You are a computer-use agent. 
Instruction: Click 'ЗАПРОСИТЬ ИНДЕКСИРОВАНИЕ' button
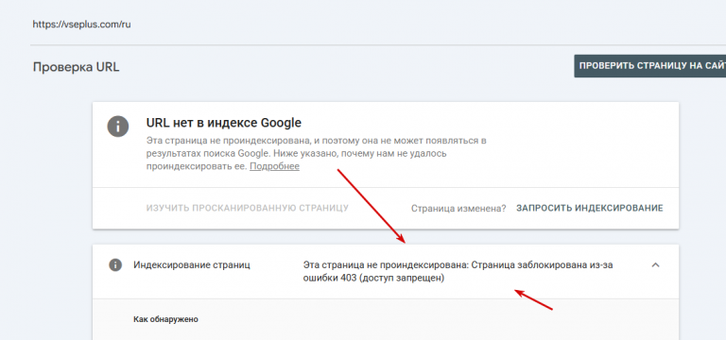point(590,208)
